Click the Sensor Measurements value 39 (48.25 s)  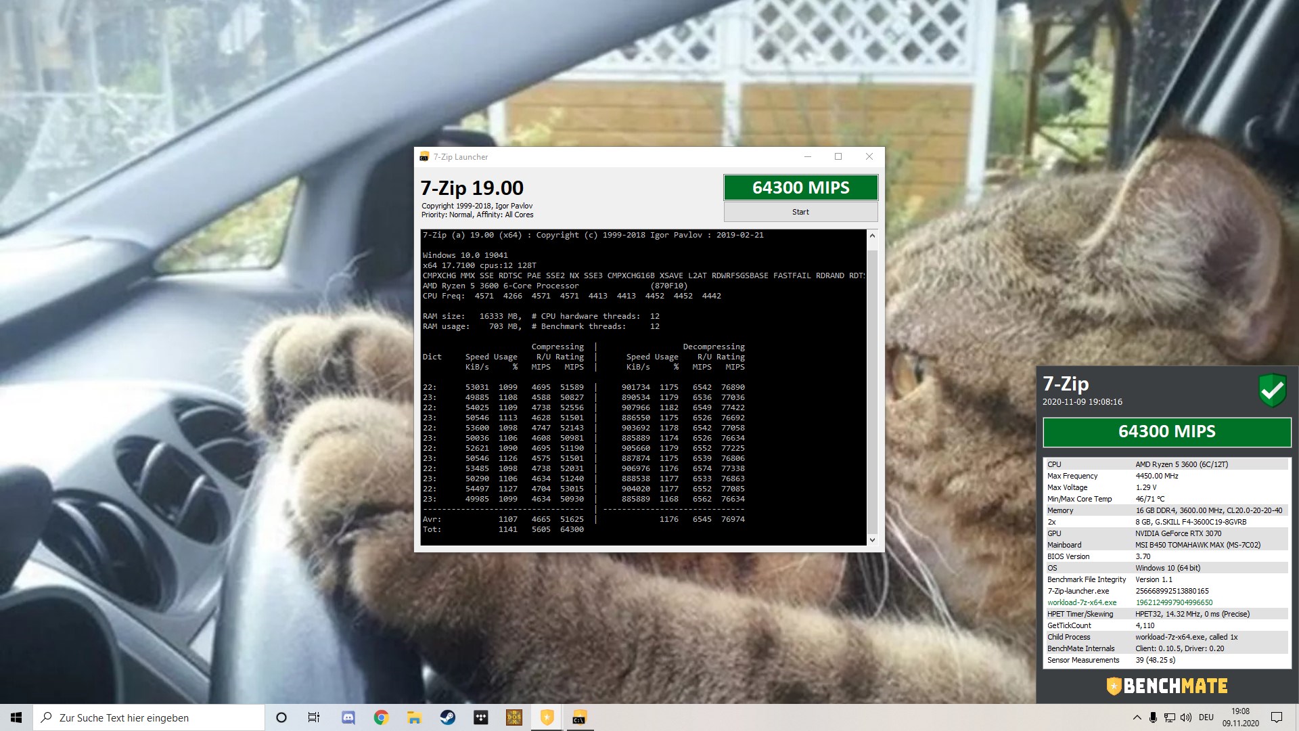[1155, 660]
